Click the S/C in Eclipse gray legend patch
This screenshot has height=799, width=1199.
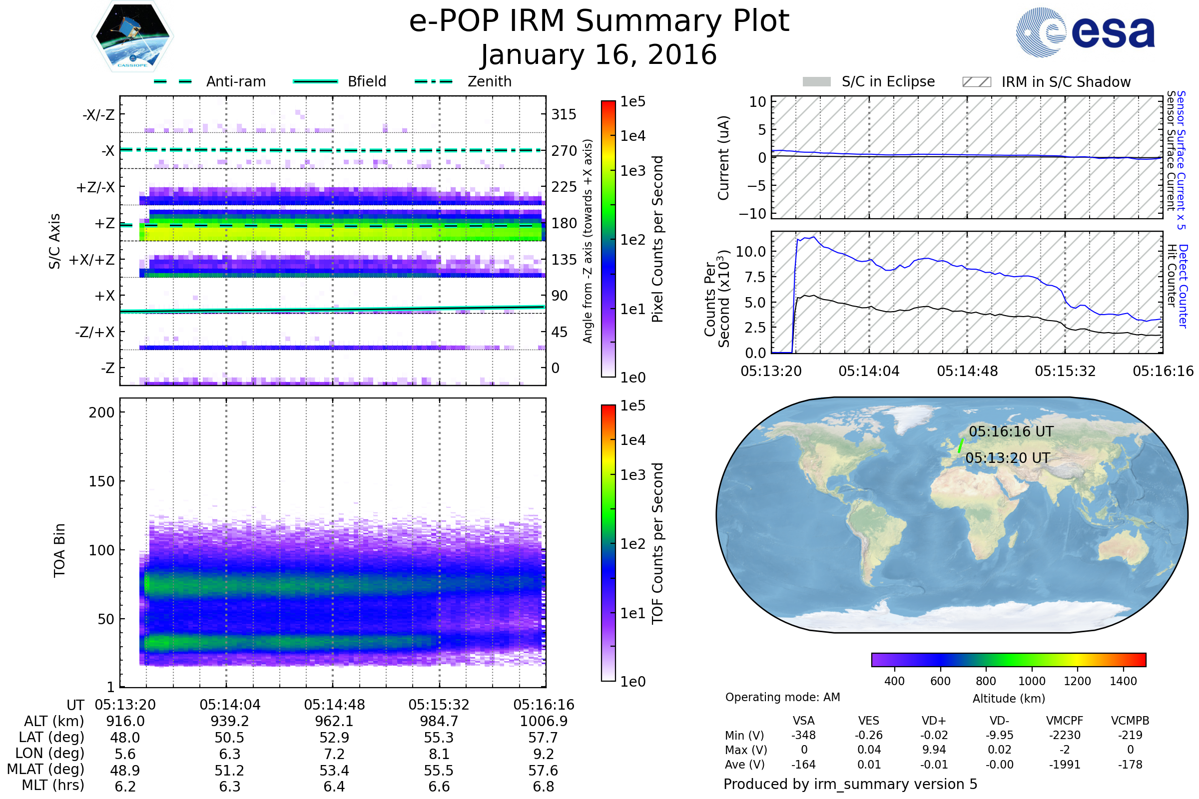point(816,82)
